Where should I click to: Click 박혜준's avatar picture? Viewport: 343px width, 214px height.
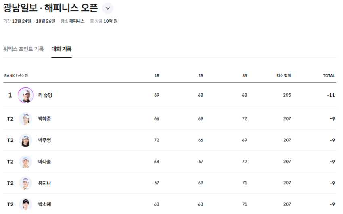point(26,119)
